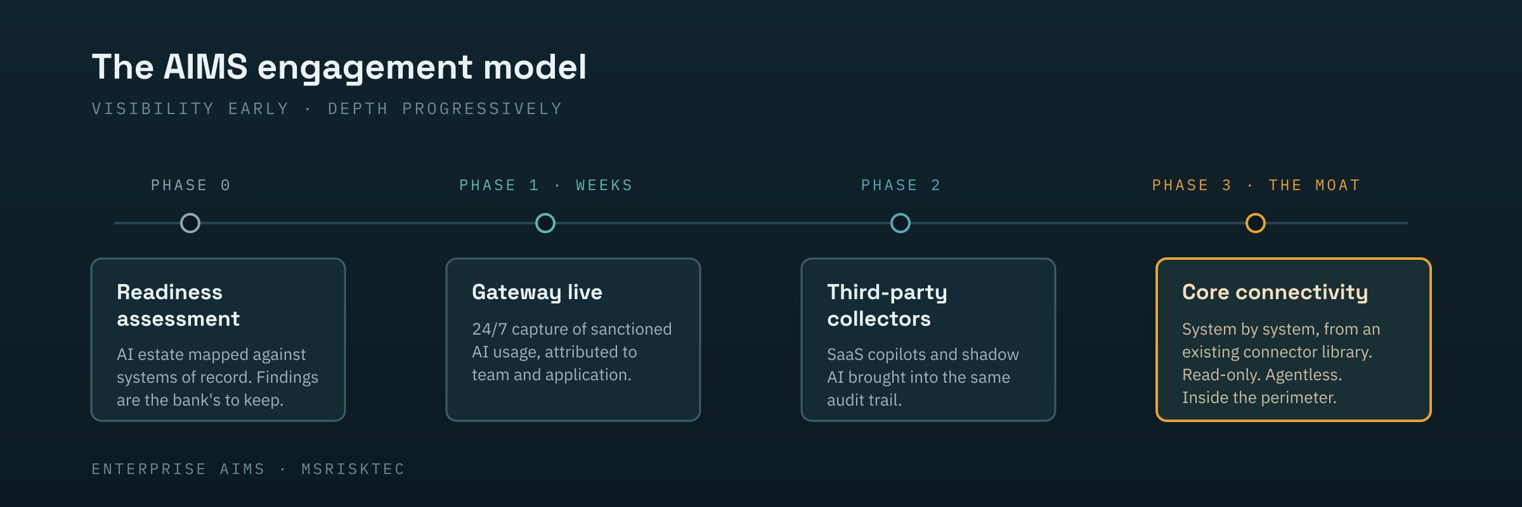
Task: Click the Phase 0 gray timeline circle
Action: 190,223
